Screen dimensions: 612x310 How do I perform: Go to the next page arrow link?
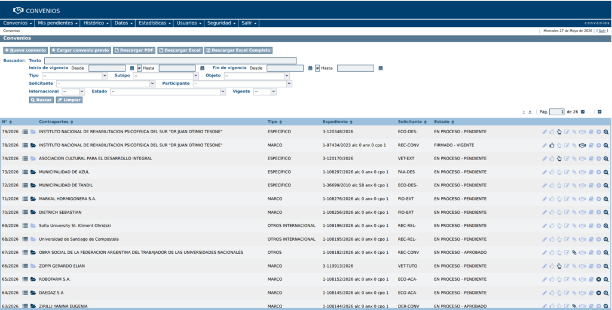point(524,112)
